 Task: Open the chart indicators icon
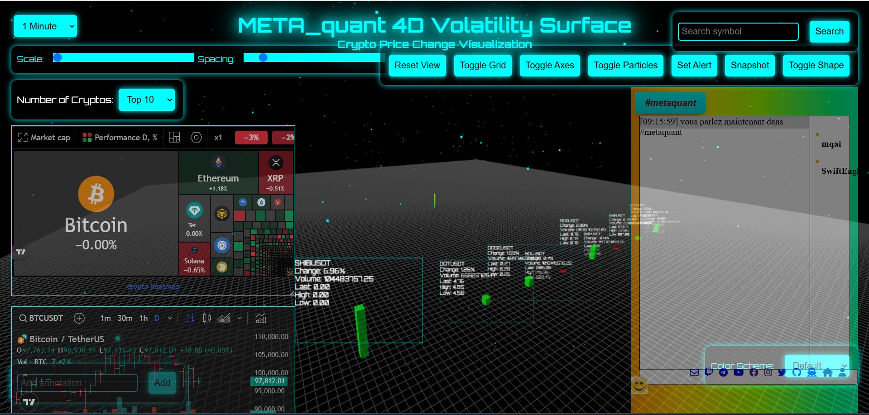261,318
